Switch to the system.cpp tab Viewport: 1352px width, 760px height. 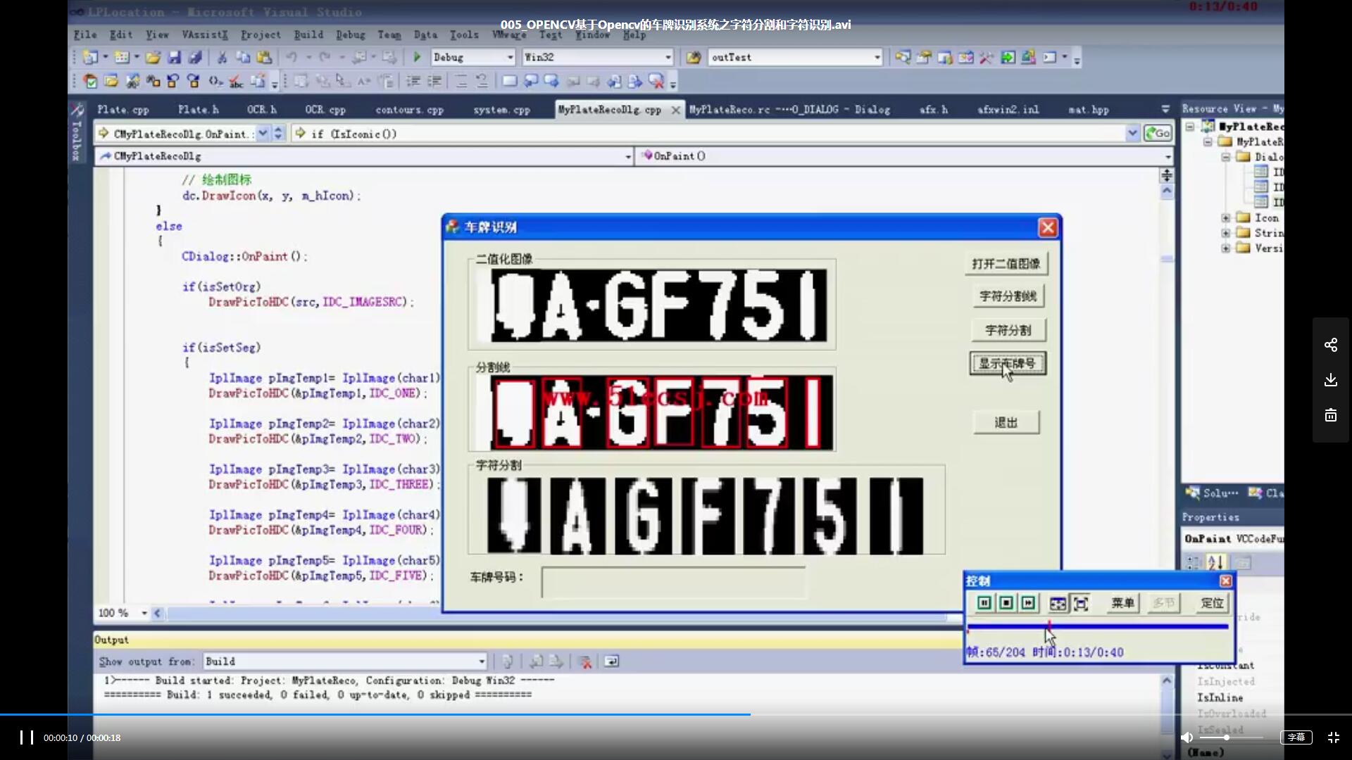click(501, 110)
